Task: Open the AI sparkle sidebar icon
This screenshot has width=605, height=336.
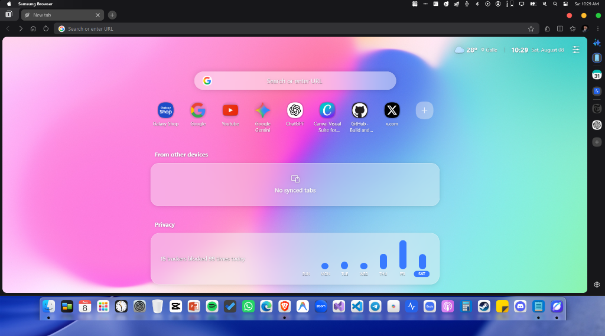Action: [597, 43]
